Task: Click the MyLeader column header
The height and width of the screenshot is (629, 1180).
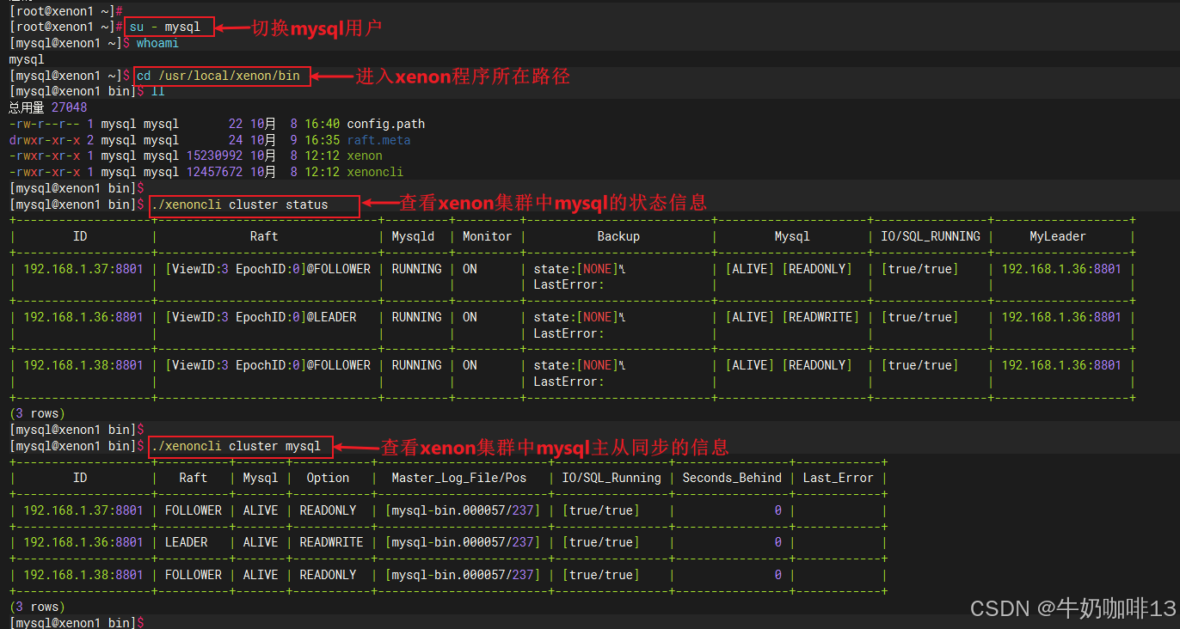Action: point(1058,236)
